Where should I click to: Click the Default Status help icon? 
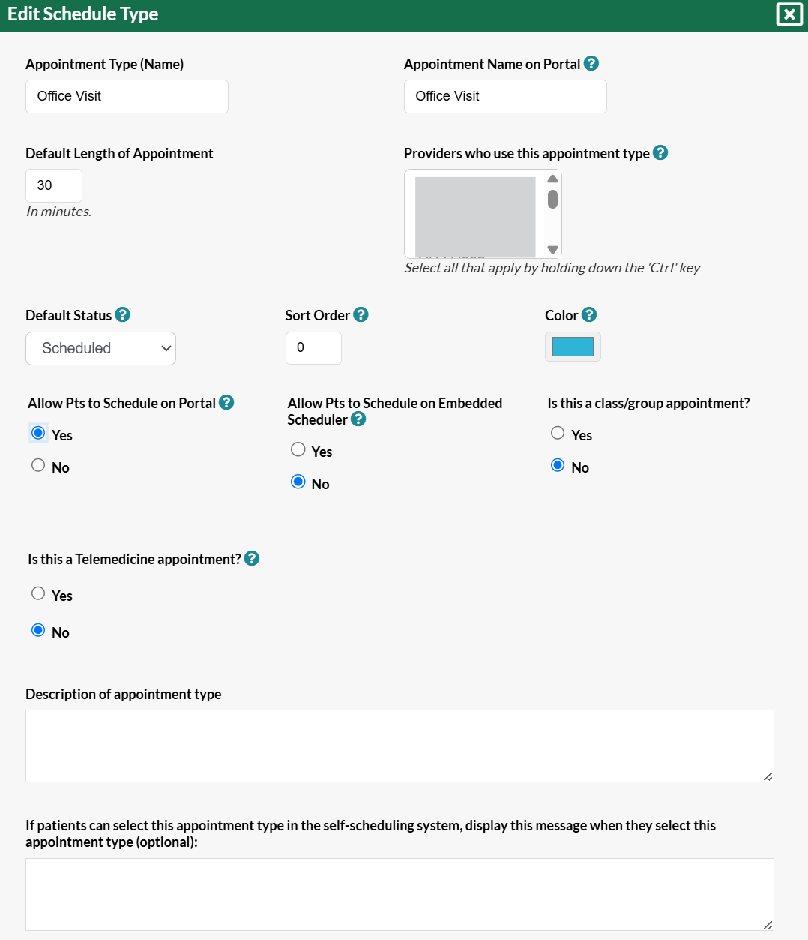[x=123, y=315]
